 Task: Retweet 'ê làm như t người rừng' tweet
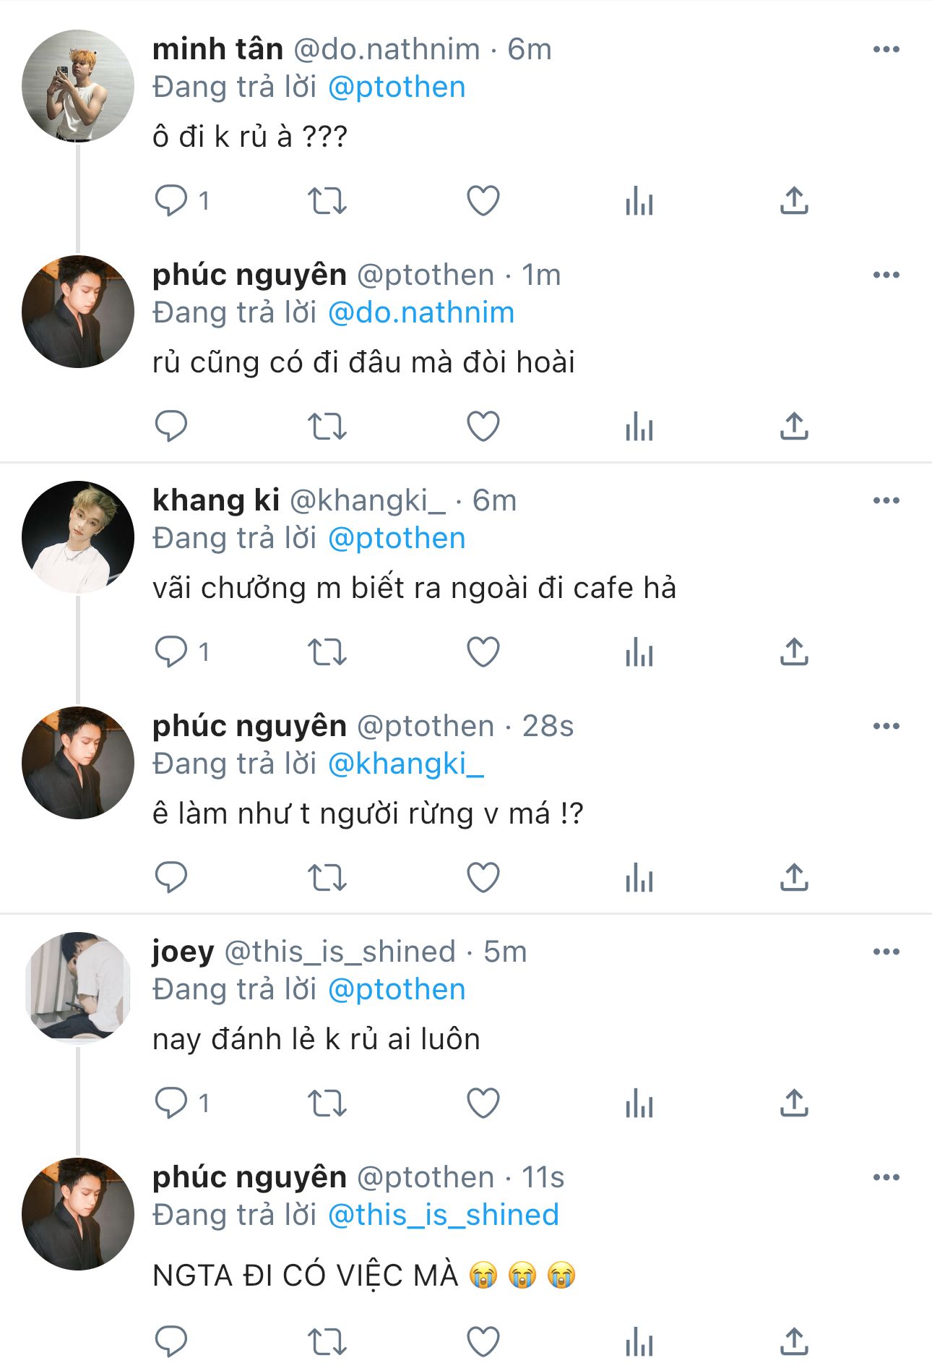pyautogui.click(x=327, y=877)
